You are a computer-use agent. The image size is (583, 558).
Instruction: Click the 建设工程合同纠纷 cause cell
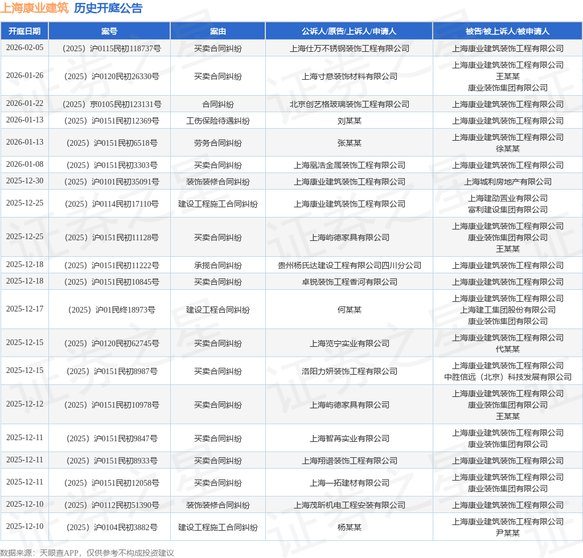[218, 310]
